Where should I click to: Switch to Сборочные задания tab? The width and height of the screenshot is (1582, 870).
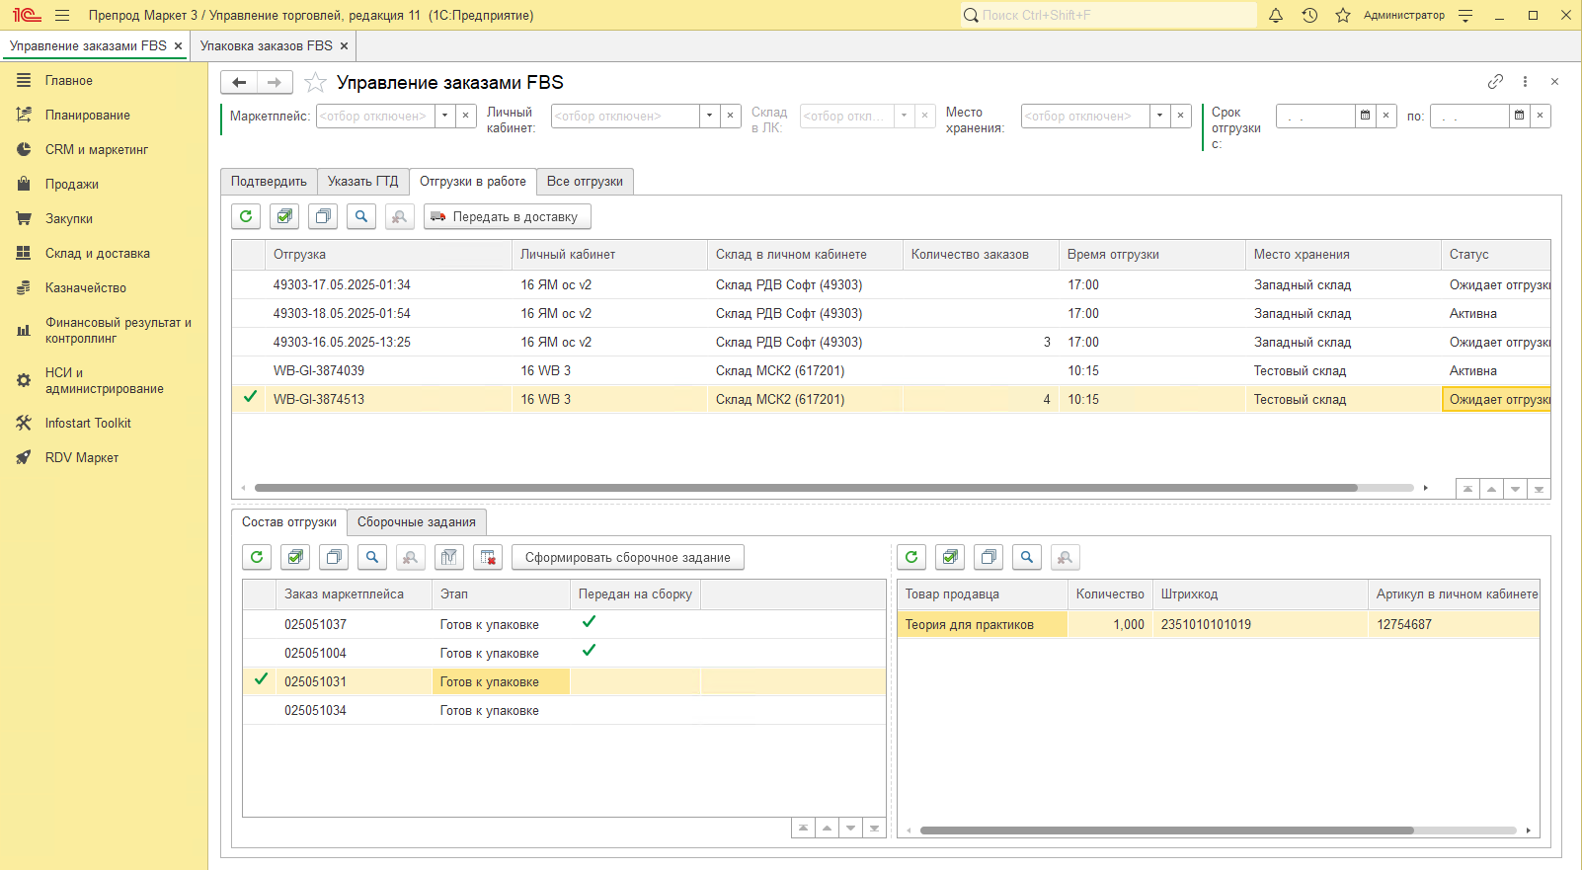coord(417,522)
